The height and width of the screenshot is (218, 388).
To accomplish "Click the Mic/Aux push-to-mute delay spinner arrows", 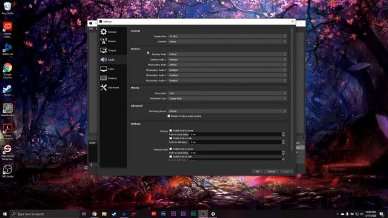I will click(x=283, y=134).
